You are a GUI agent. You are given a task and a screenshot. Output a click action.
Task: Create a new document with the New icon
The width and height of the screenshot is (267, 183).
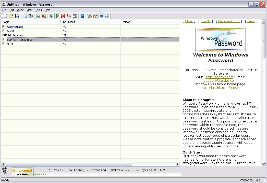pos(6,16)
